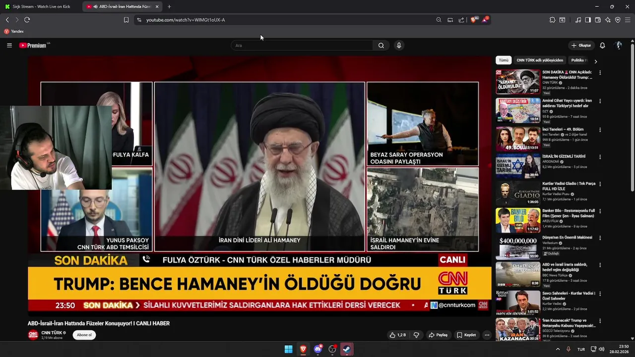Viewport: 635px width, 357px height.
Task: Open SON DAKİKA Hamaney Öldürüldü thumbnail
Action: (517, 82)
